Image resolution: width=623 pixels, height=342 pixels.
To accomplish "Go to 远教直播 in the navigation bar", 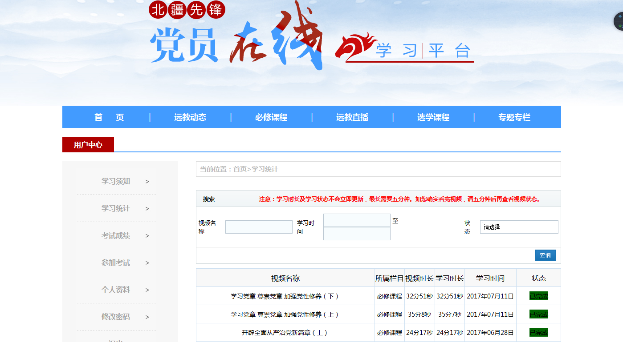I will (352, 117).
